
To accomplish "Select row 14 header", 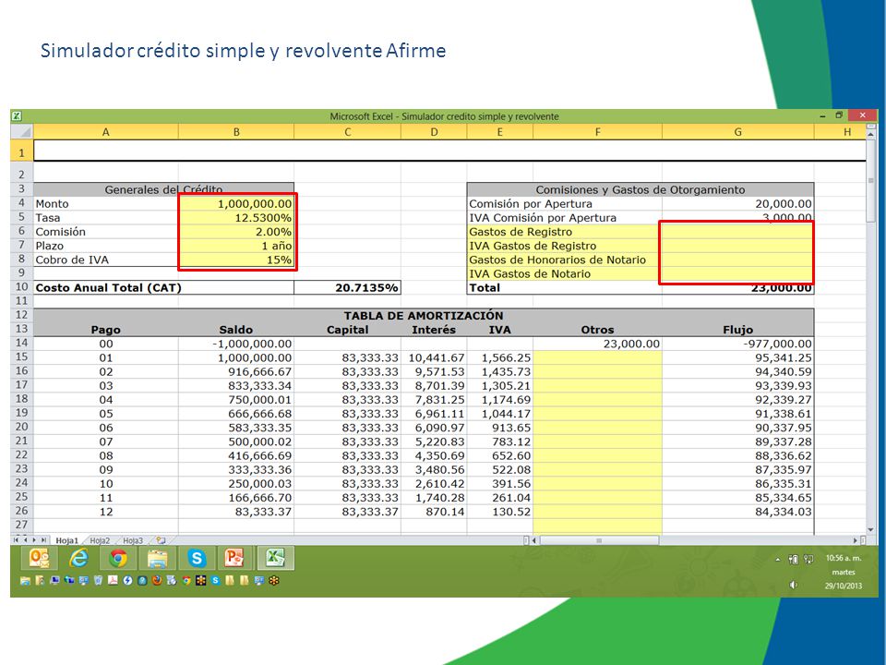I will pos(22,343).
